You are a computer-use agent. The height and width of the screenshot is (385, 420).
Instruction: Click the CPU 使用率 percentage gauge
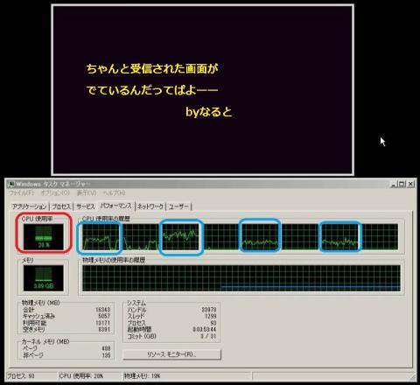pyautogui.click(x=44, y=236)
